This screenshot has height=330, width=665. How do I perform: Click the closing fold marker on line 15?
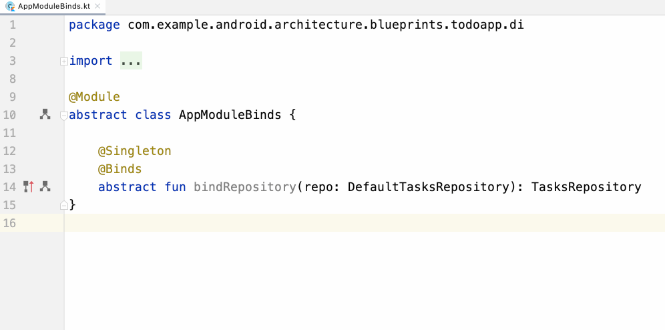63,205
